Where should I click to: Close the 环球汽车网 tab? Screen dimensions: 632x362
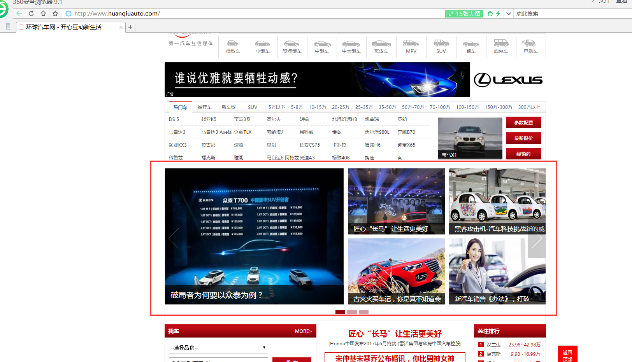[121, 27]
